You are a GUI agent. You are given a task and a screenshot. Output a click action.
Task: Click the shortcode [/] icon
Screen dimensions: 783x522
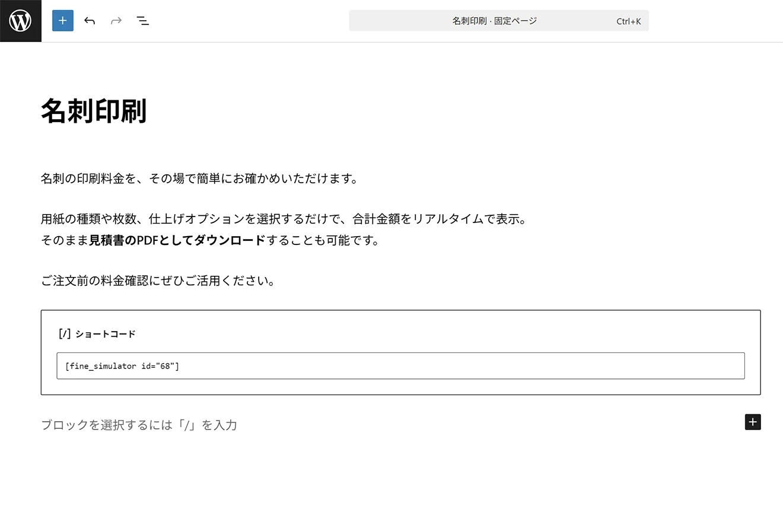tap(65, 333)
